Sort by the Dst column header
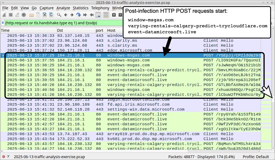The image size is (275, 160). [x=76, y=30]
